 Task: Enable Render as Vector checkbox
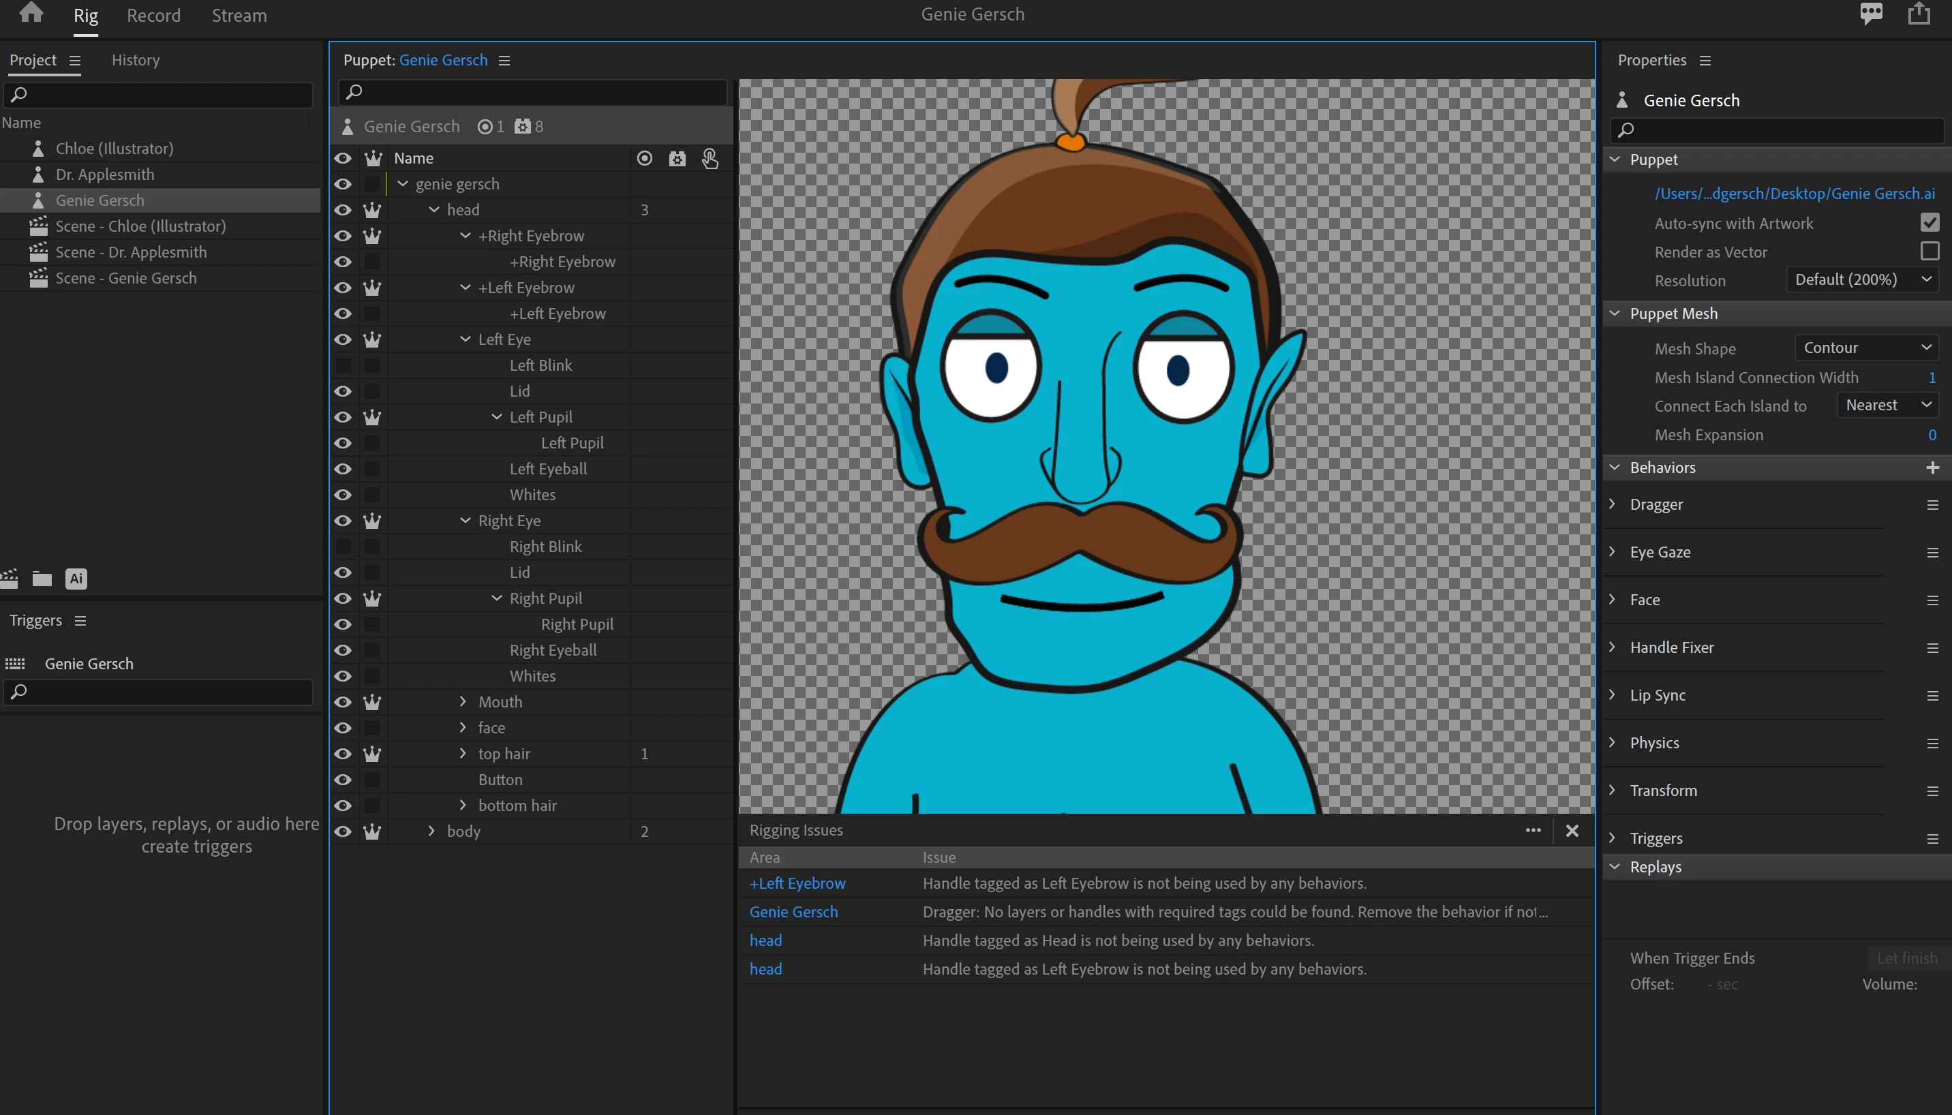(x=1929, y=251)
